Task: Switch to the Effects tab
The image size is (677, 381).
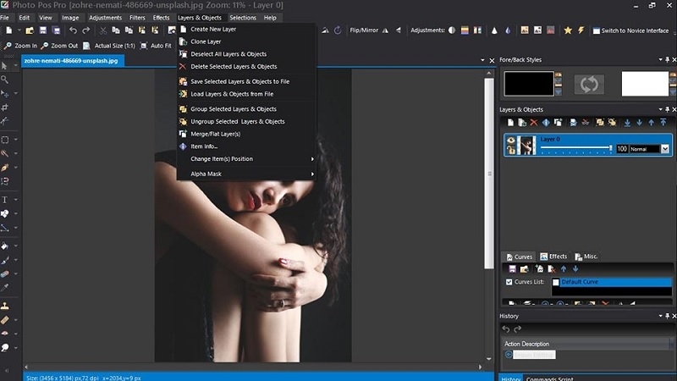Action: 553,257
